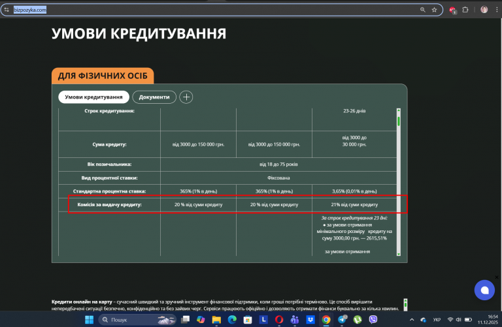Screen dimensions: 502x327
Task: Open Opera browser from taskbar
Action: tap(279, 320)
